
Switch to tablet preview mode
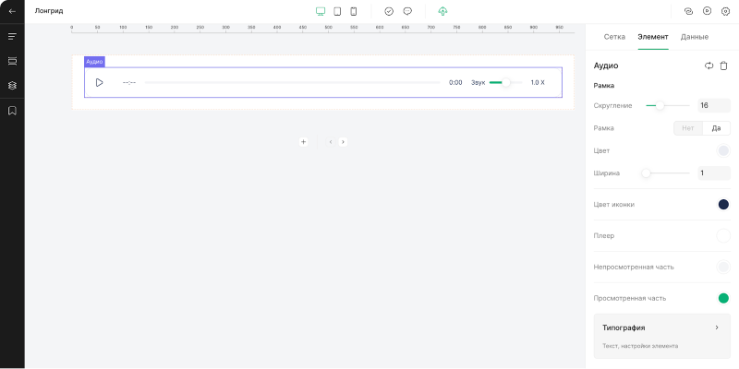(x=337, y=11)
